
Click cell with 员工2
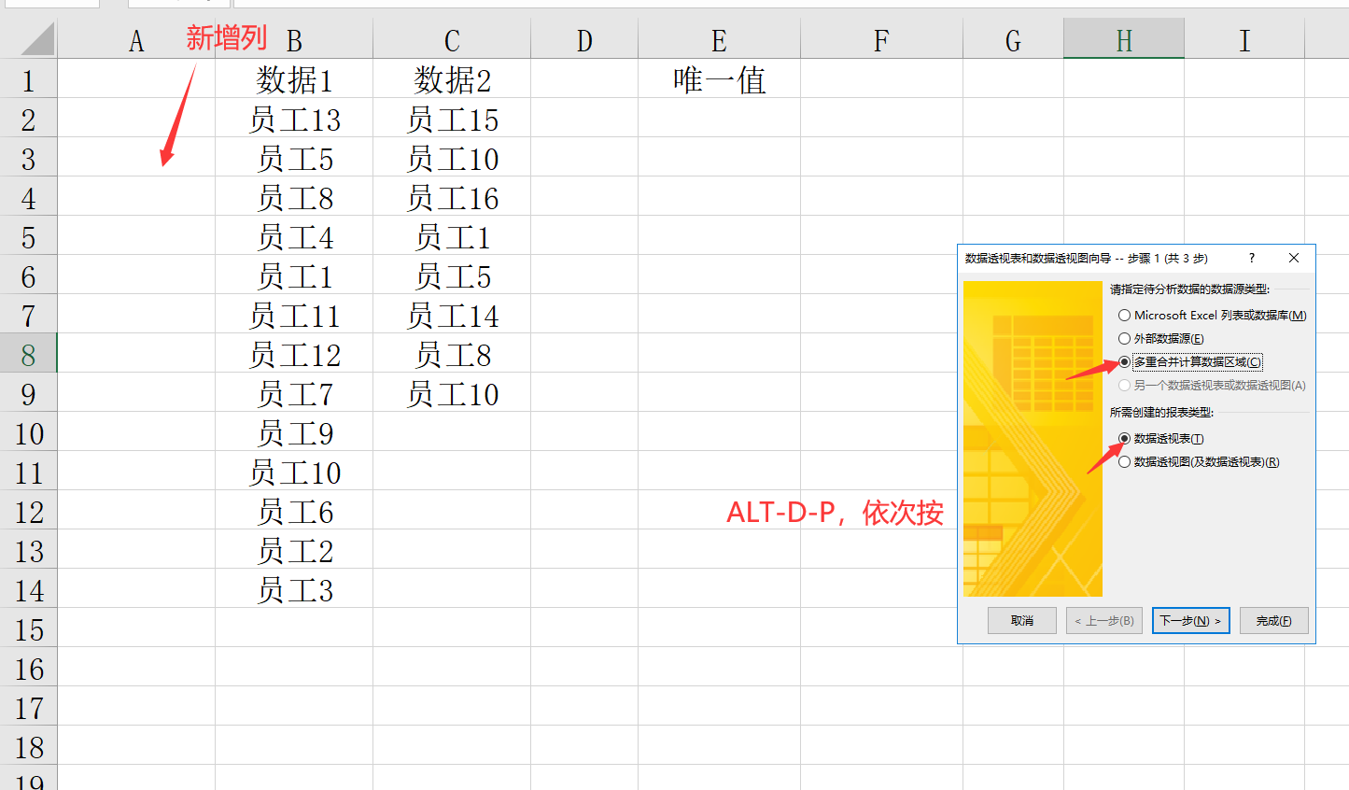294,550
